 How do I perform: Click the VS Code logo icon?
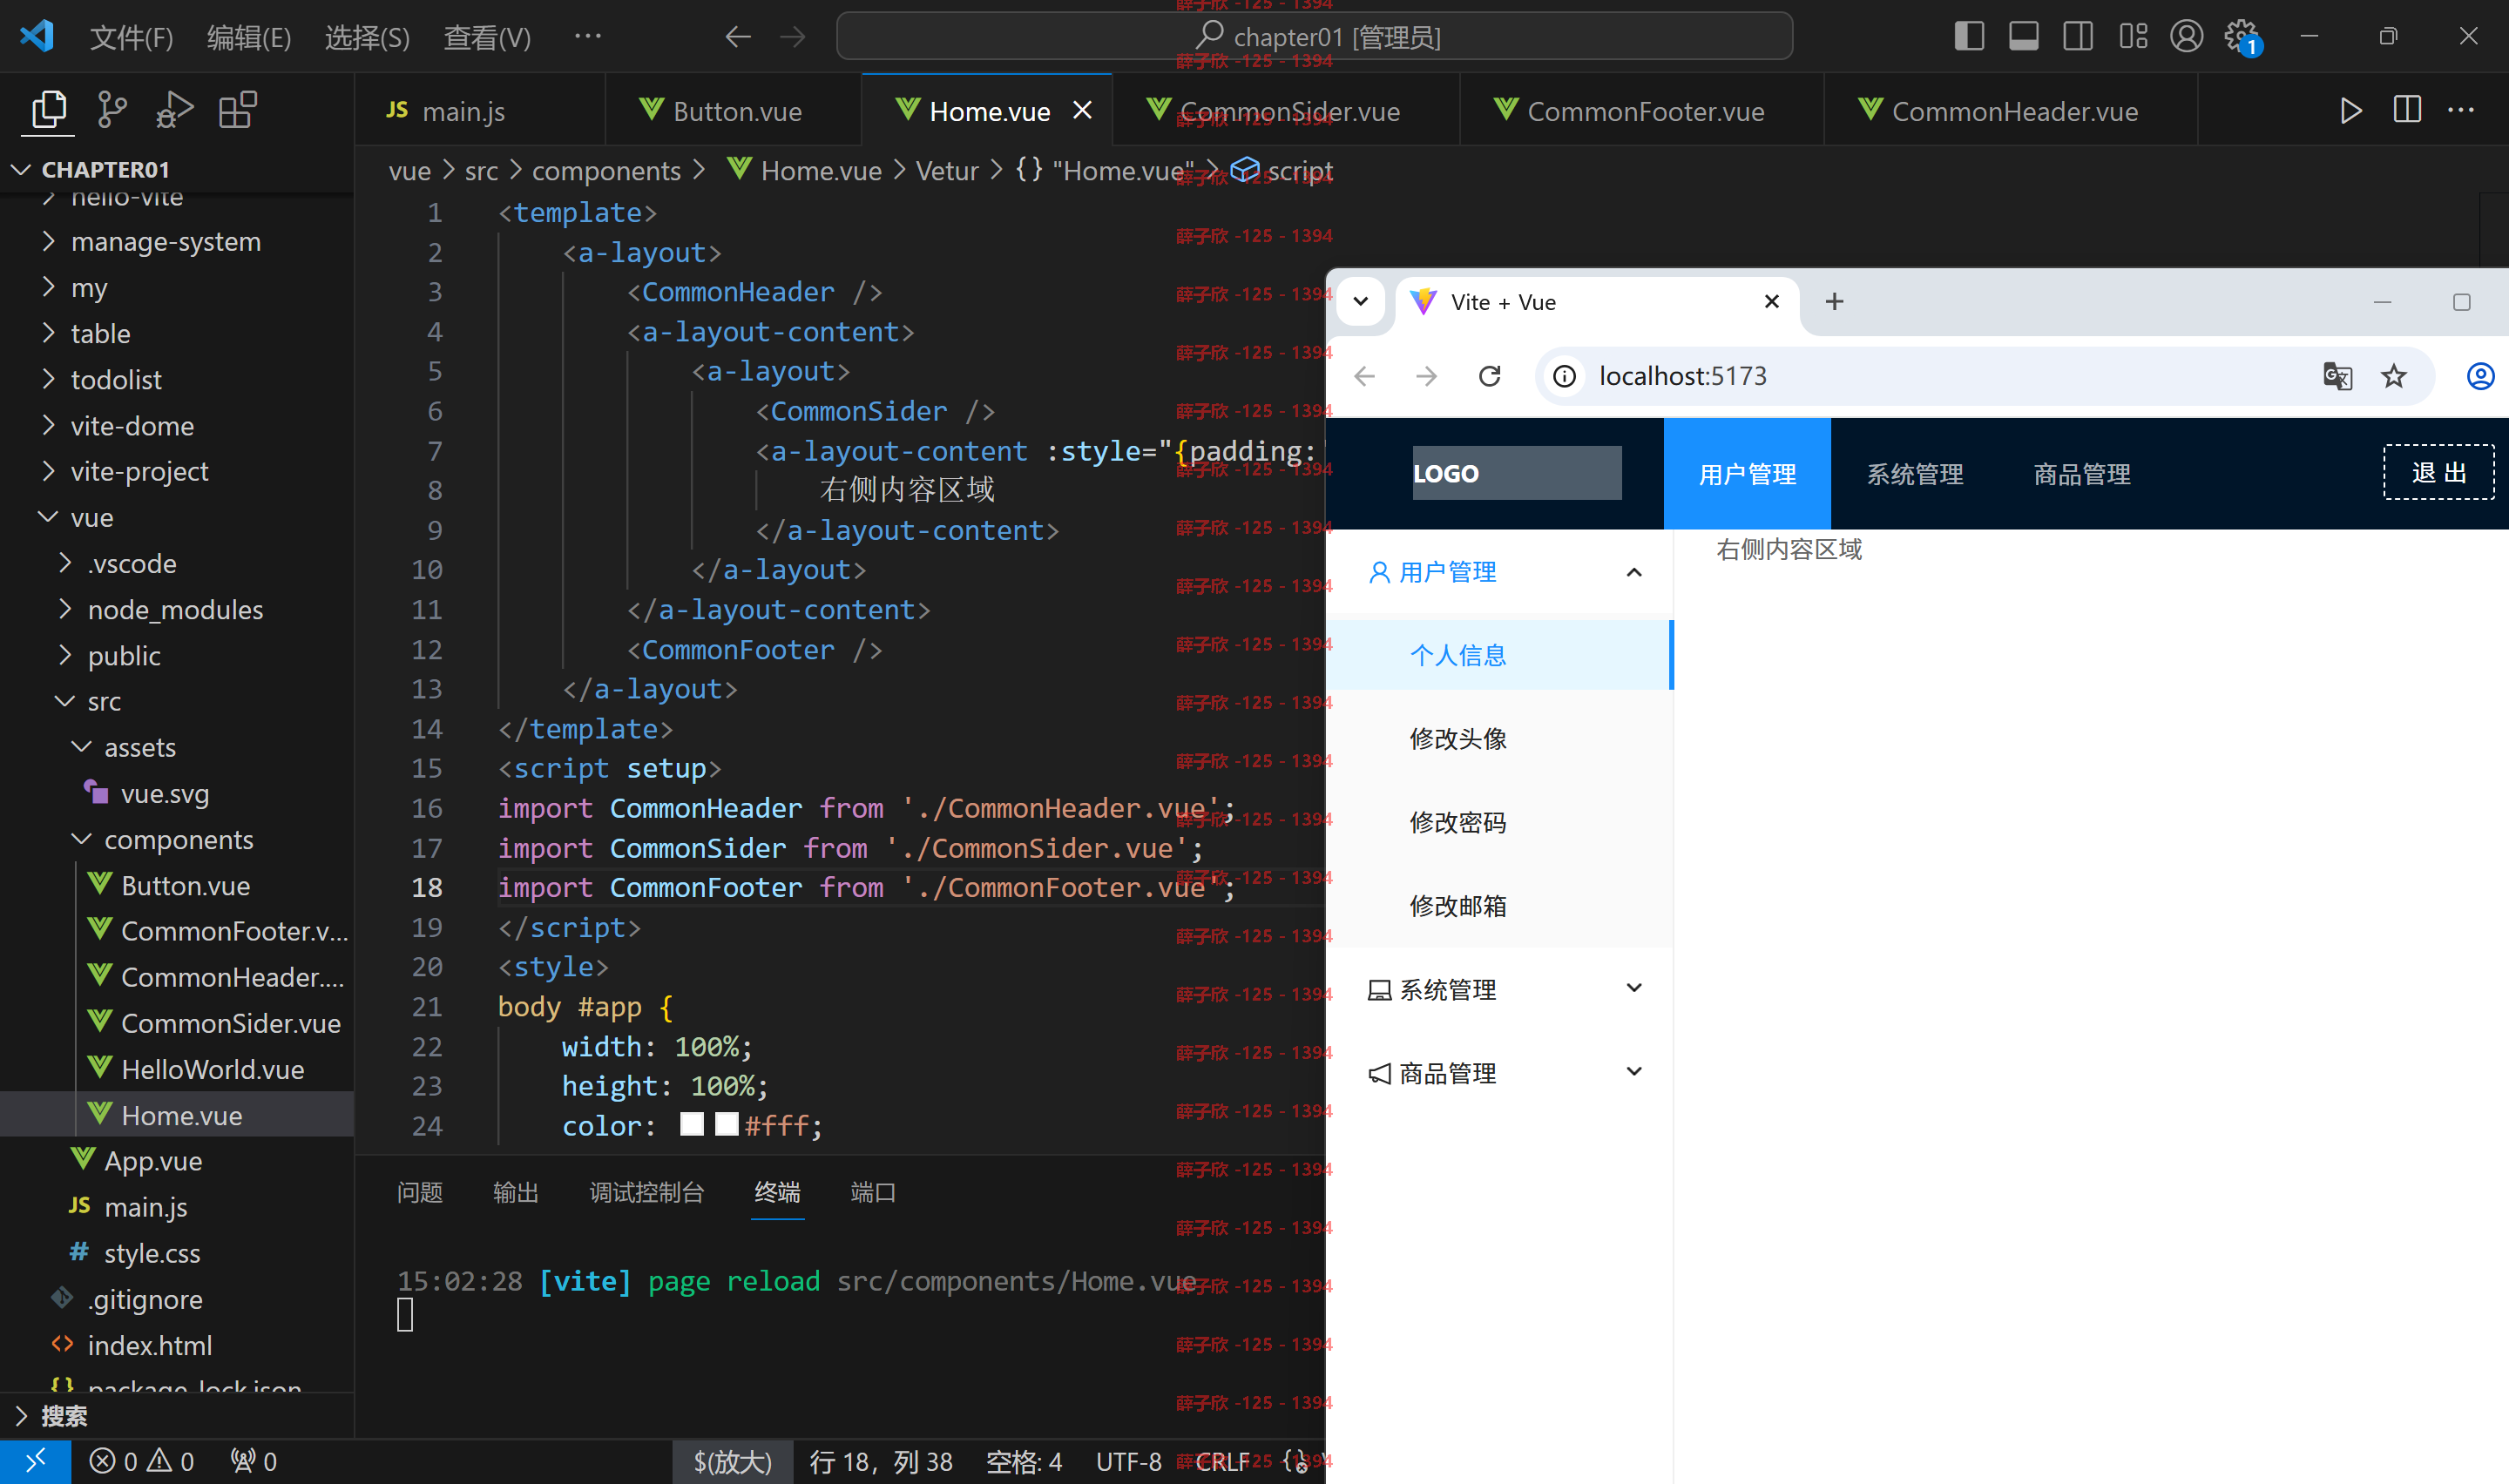[x=37, y=37]
